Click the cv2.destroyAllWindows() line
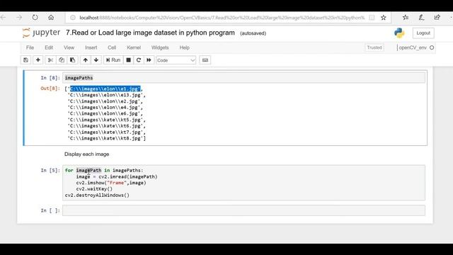The image size is (453, 255). coord(97,195)
